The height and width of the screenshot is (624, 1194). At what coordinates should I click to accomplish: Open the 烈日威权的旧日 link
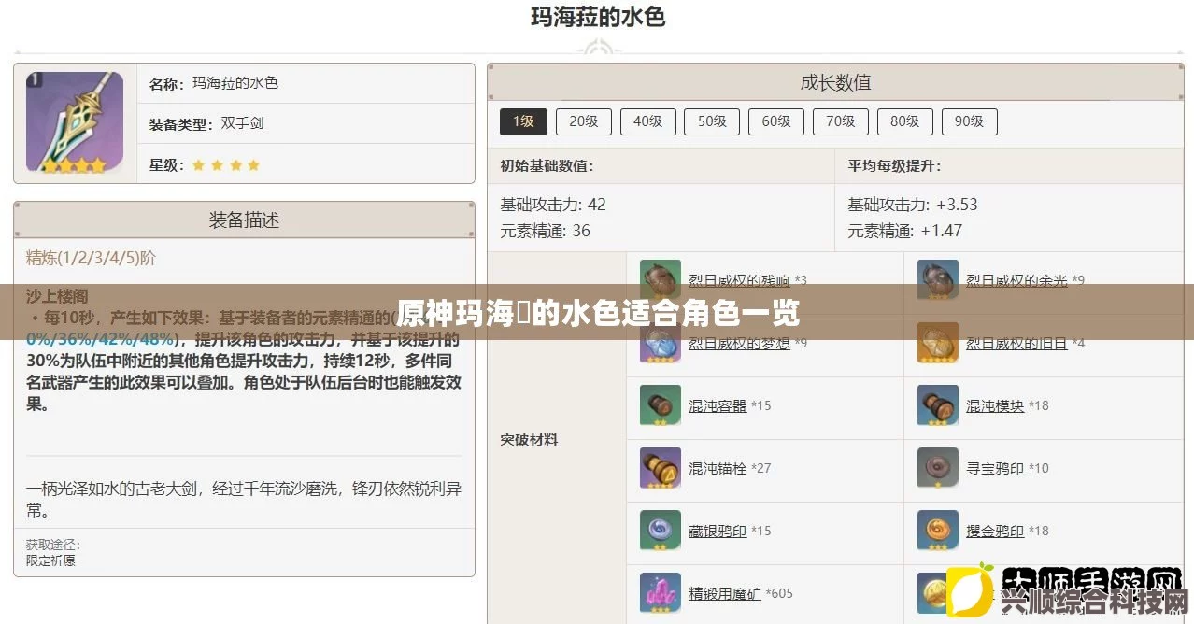click(1016, 343)
